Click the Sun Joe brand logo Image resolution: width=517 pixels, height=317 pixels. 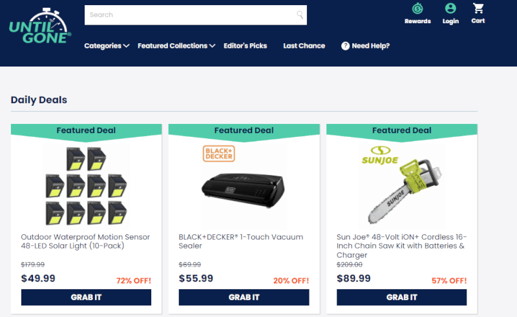pos(380,155)
